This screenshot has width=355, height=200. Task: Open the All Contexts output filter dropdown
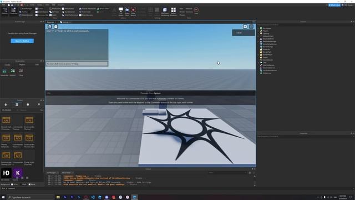click(67, 173)
